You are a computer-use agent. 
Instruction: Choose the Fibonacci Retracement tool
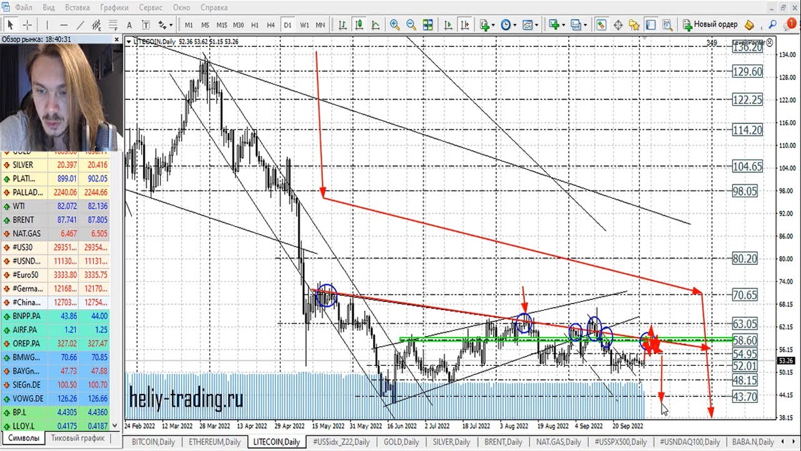113,25
